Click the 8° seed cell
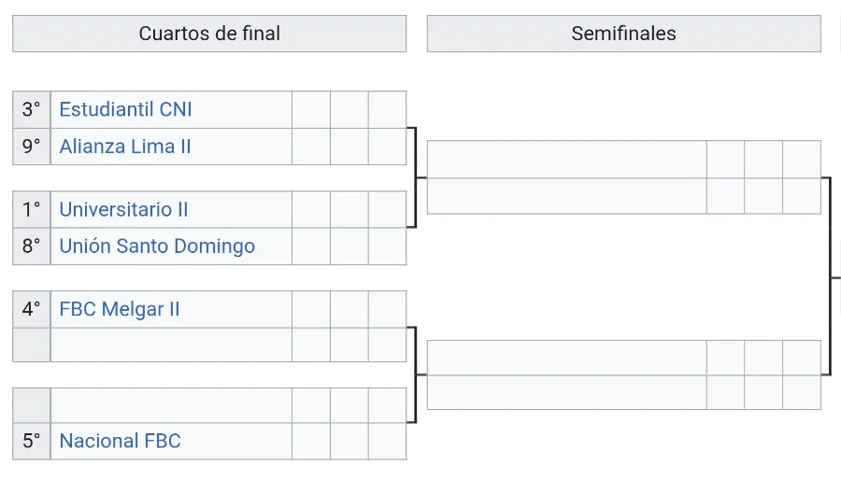 tap(32, 247)
